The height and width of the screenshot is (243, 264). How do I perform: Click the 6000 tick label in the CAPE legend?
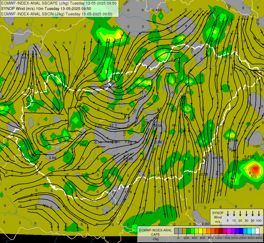point(259,238)
